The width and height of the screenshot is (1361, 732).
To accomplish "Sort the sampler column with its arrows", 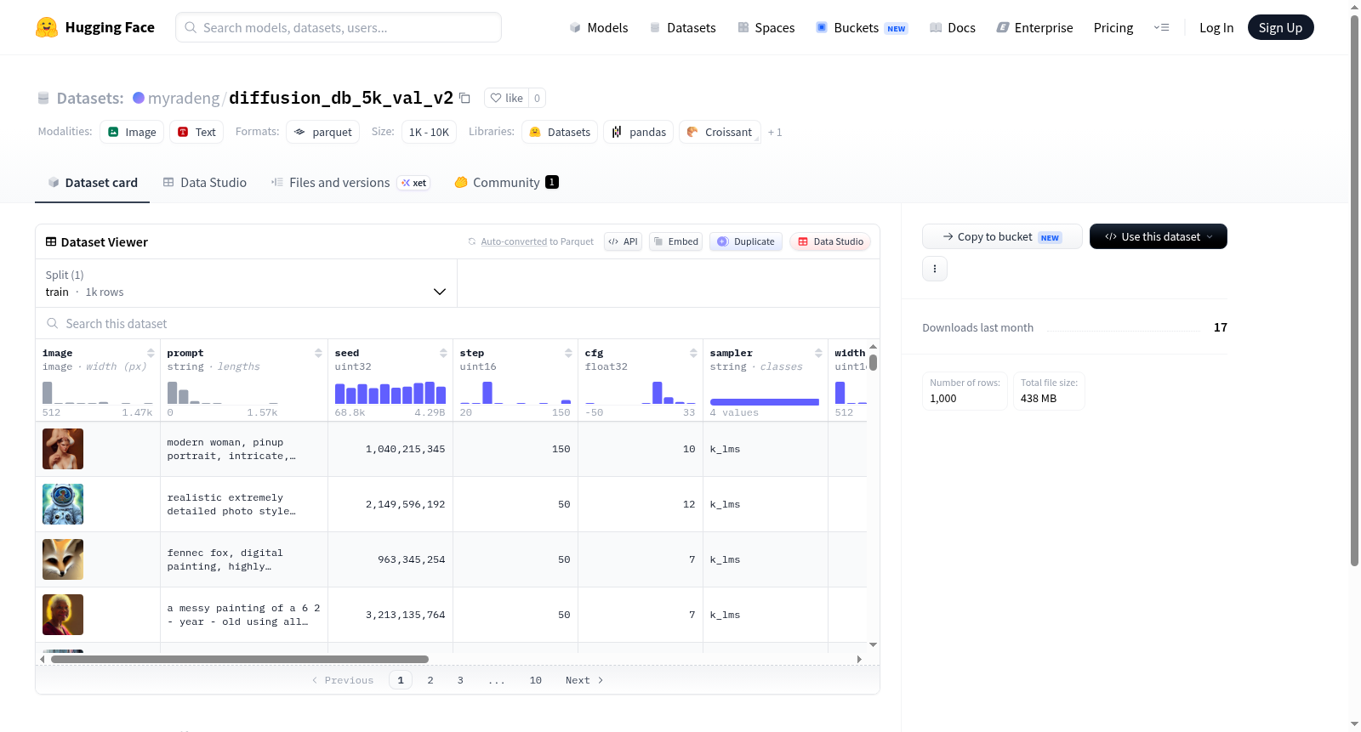I will click(818, 353).
